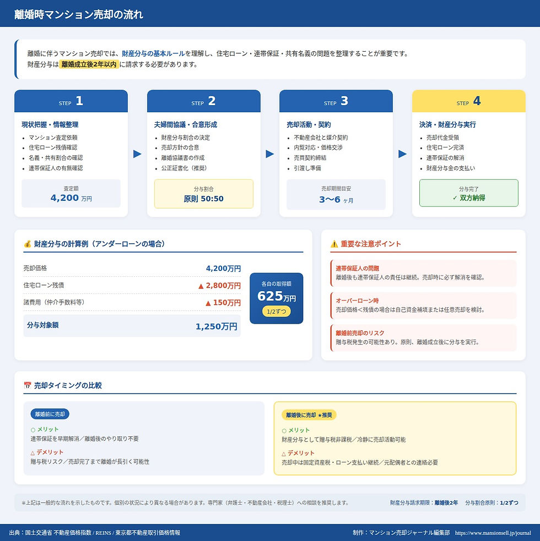The image size is (540, 541).
Task: Click the 現状把握・情報整理 heading
Action: pyautogui.click(x=50, y=124)
